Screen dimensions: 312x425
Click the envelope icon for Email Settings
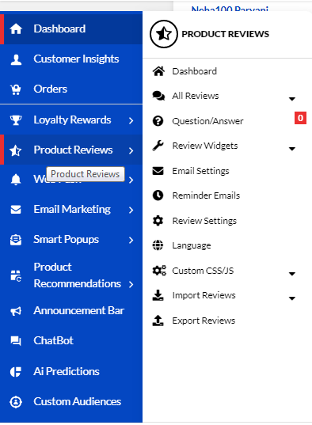(x=158, y=171)
